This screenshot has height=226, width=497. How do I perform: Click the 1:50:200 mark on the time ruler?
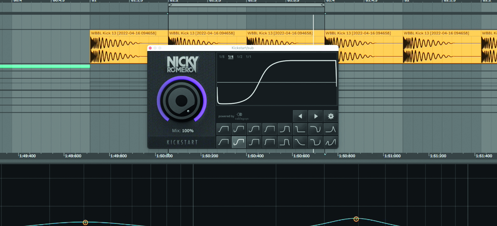click(210, 156)
